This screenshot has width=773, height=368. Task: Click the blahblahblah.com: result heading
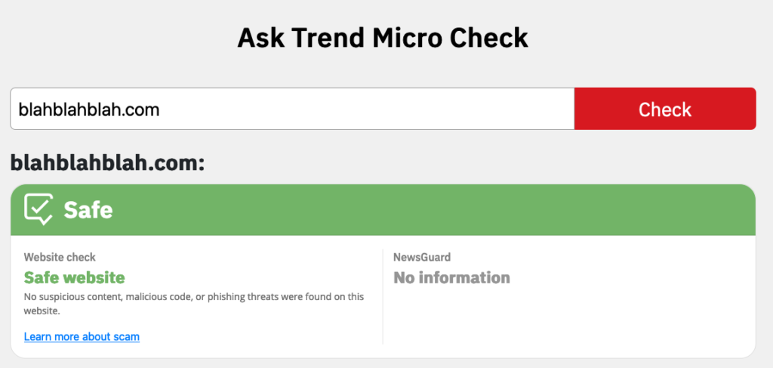coord(107,162)
